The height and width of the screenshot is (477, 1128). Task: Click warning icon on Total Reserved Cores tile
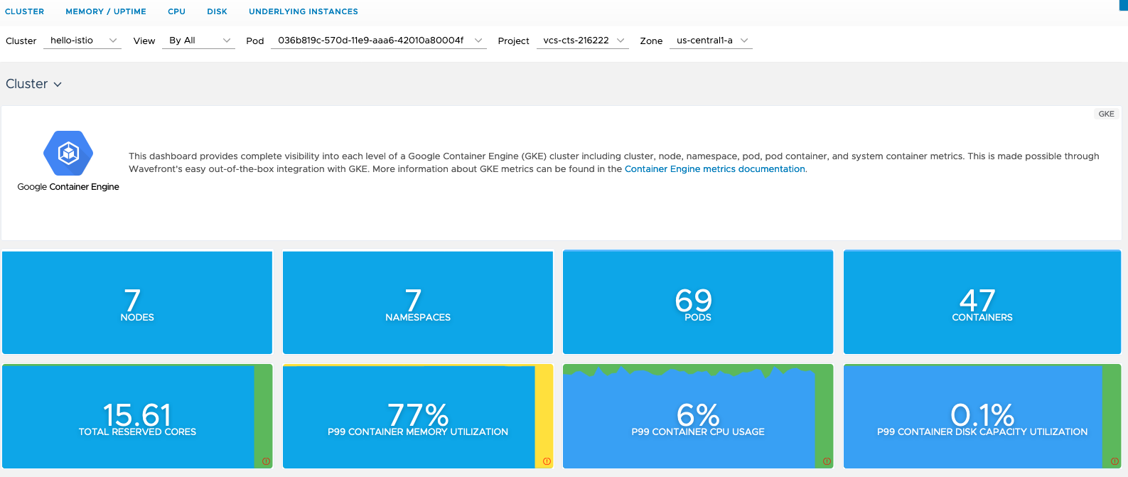[x=266, y=461]
